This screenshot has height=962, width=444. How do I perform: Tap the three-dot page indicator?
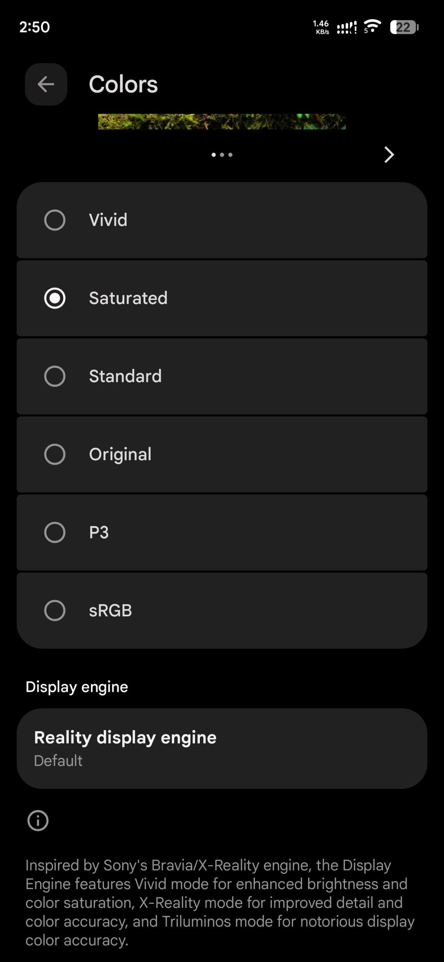click(222, 155)
